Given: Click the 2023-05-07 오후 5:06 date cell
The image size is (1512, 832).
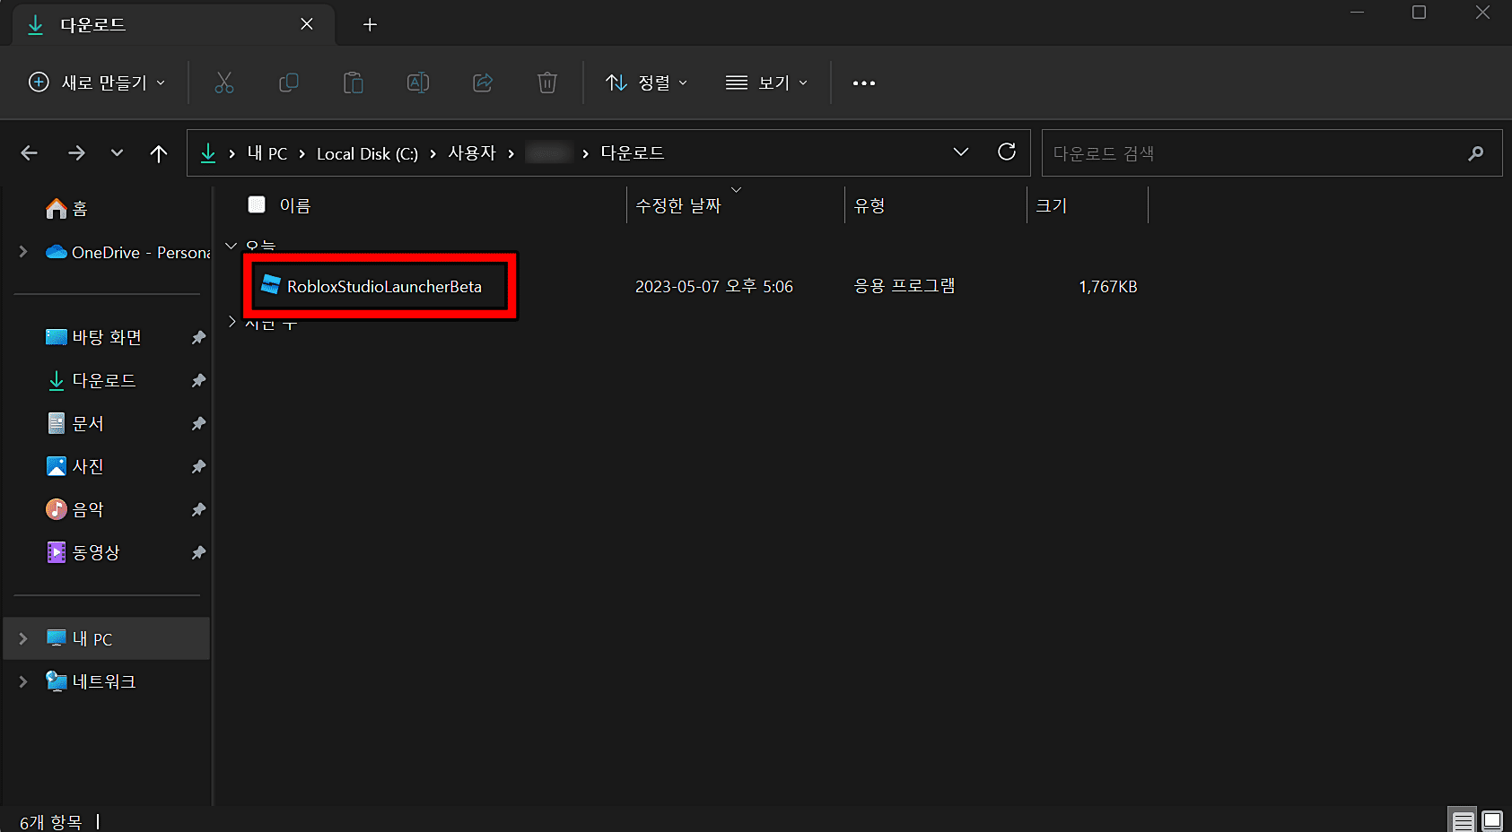Looking at the screenshot, I should 714,286.
